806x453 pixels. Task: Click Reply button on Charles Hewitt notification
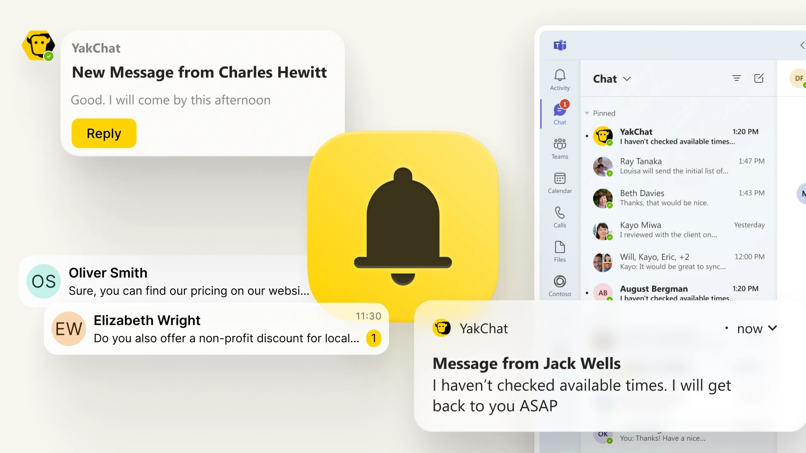point(104,133)
